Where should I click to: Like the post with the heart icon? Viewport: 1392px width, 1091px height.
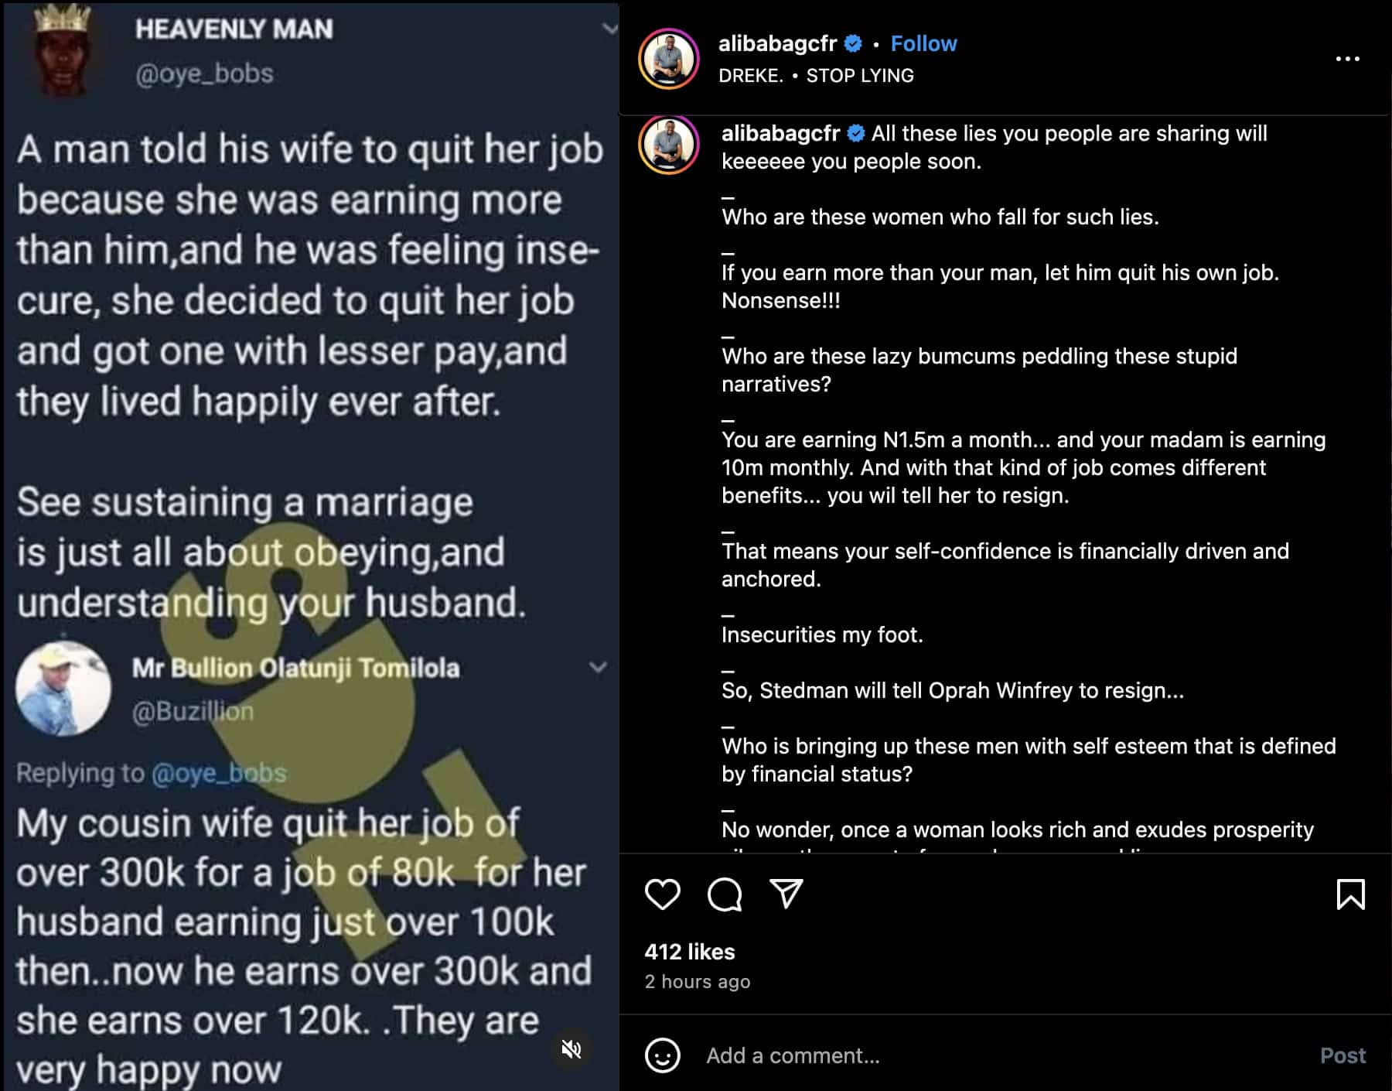click(x=662, y=894)
